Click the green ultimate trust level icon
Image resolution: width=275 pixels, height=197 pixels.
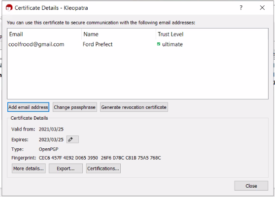(x=159, y=44)
